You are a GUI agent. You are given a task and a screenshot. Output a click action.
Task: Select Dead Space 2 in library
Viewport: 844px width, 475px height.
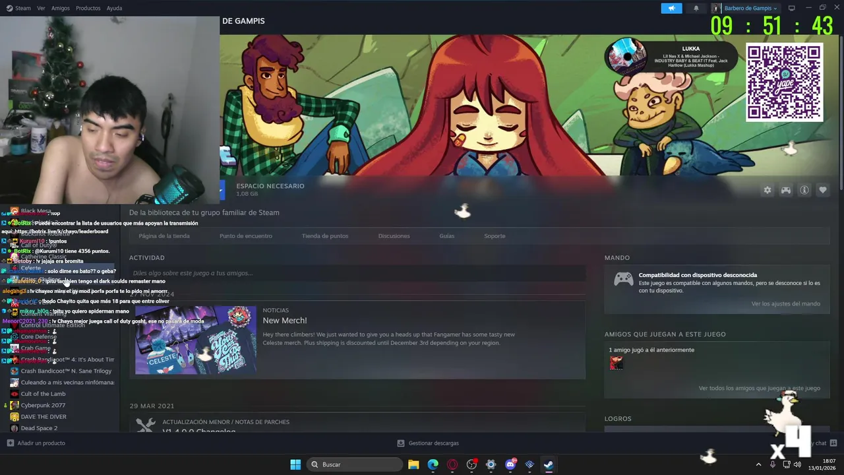click(x=39, y=428)
